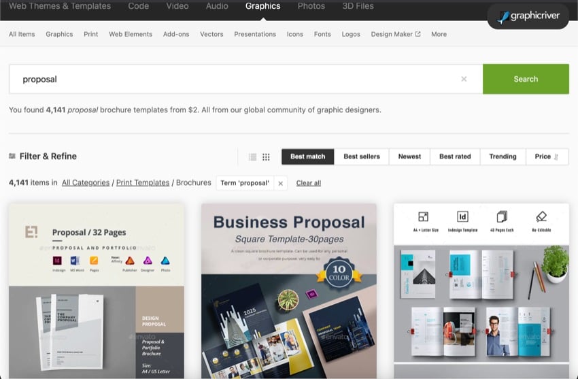Sort results by Price
Image resolution: width=578 pixels, height=379 pixels.
point(547,156)
